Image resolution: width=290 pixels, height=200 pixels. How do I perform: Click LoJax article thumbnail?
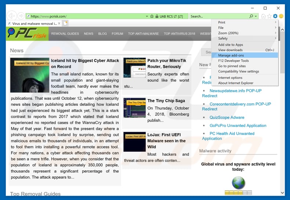pos(135,142)
